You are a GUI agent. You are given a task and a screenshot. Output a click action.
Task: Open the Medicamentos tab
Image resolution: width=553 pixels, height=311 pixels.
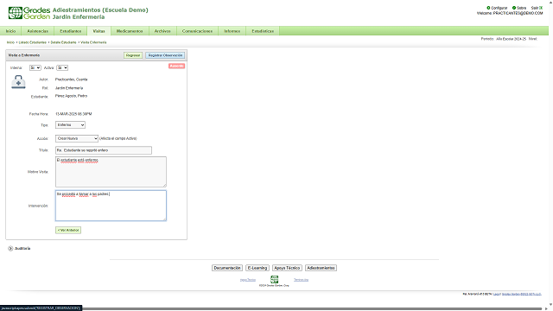point(130,31)
